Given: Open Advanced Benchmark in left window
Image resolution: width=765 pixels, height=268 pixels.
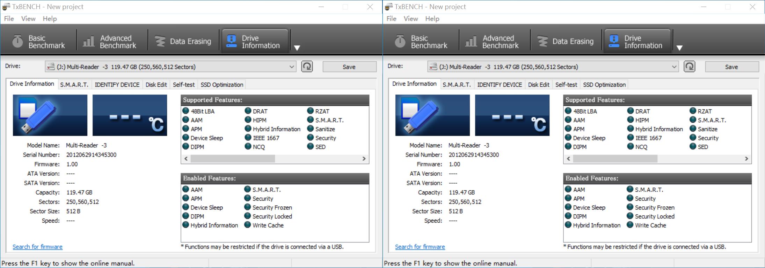Looking at the screenshot, I should tap(110, 41).
